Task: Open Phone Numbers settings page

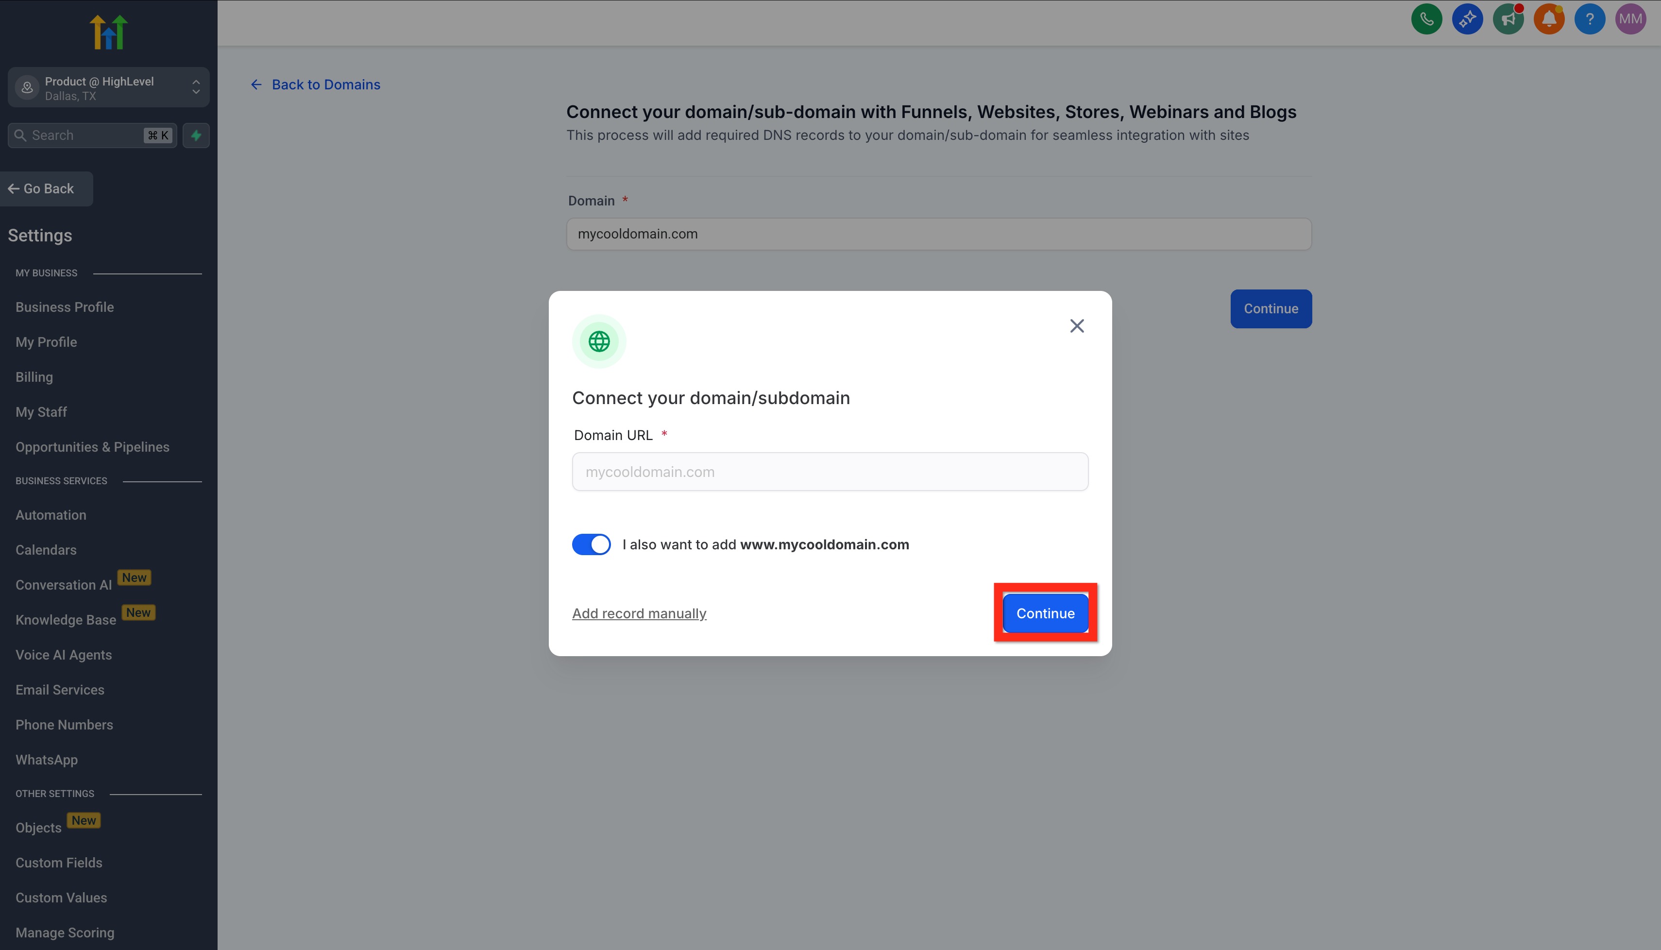Action: point(64,724)
